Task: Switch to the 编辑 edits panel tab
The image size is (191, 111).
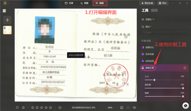Action: pos(154,10)
